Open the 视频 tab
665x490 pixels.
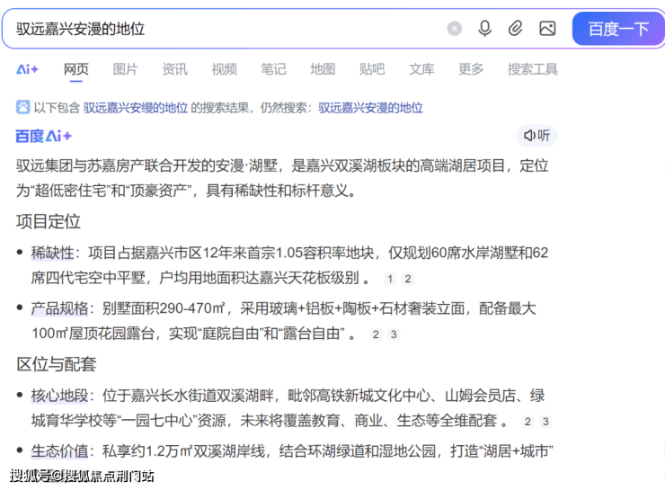224,69
